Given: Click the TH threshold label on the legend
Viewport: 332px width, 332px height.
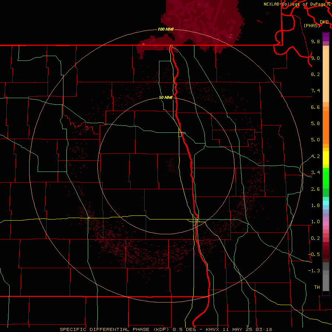Looking at the screenshot, I should (x=317, y=287).
